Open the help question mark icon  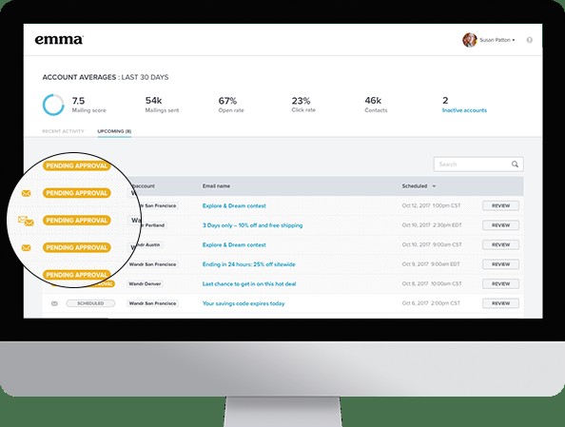(x=529, y=40)
